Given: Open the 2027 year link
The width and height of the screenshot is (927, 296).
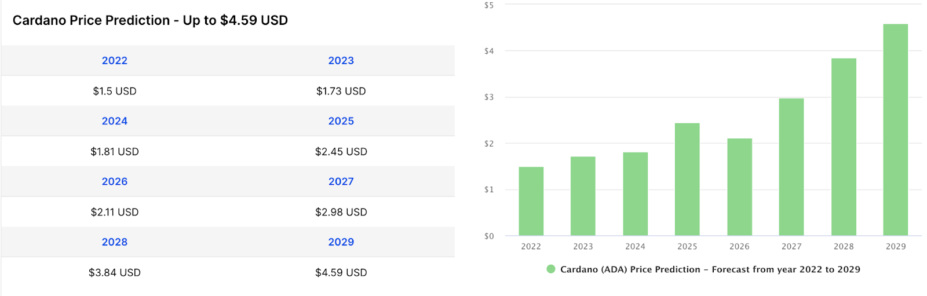Looking at the screenshot, I should [341, 181].
